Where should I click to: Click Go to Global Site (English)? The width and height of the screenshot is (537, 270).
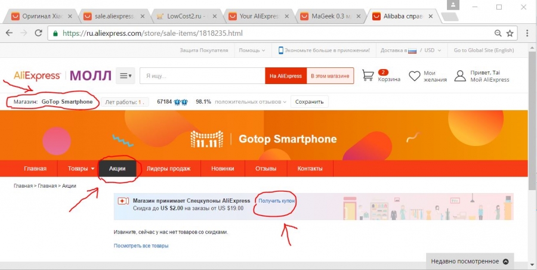[x=484, y=50]
